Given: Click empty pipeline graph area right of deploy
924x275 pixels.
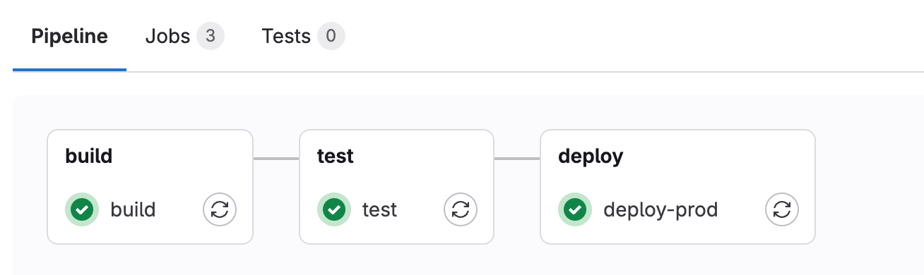Looking at the screenshot, I should point(869,187).
